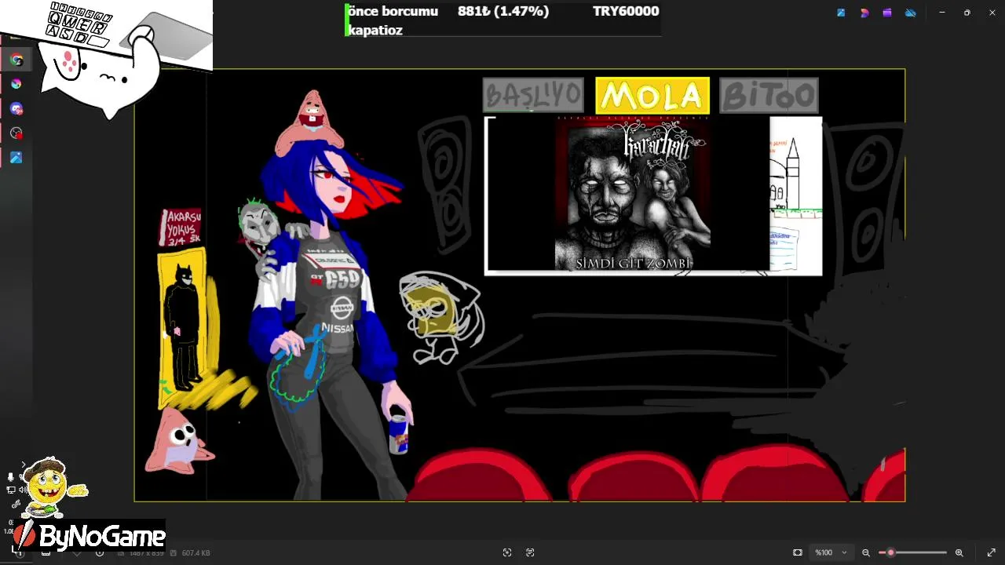Open Chrome from the left sidebar
The height and width of the screenshot is (565, 1005).
(16, 60)
